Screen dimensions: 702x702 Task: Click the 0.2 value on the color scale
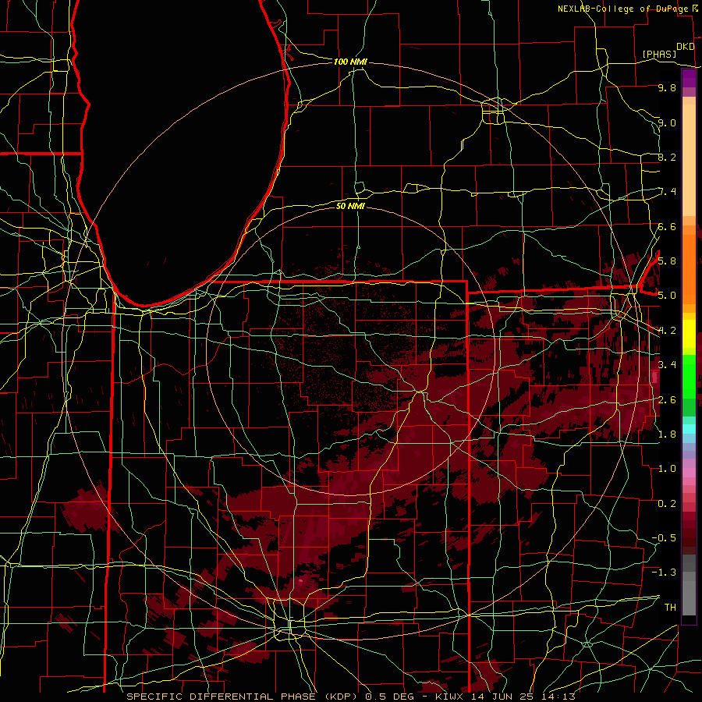[x=667, y=503]
